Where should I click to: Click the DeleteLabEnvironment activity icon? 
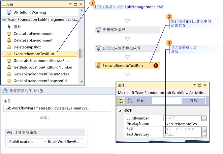(x=9, y=40)
